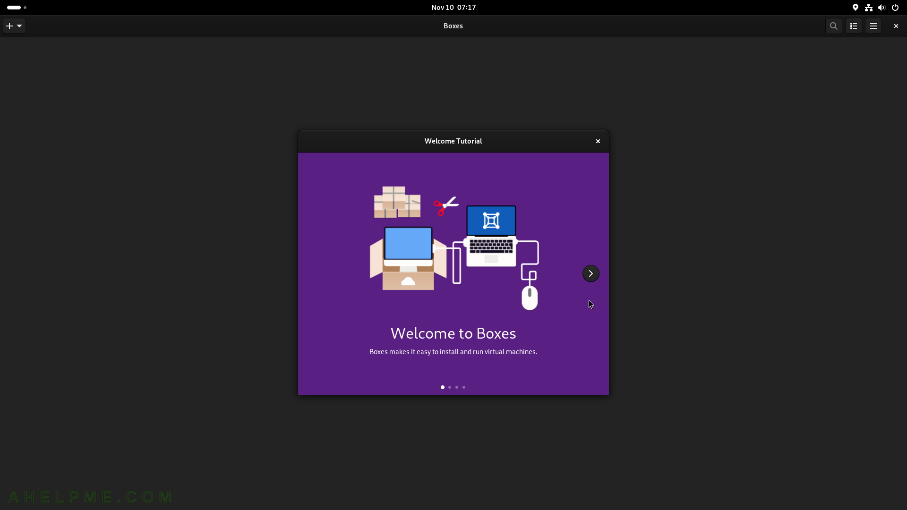The image size is (907, 510).
Task: Click the volume tray icon
Action: click(x=882, y=8)
